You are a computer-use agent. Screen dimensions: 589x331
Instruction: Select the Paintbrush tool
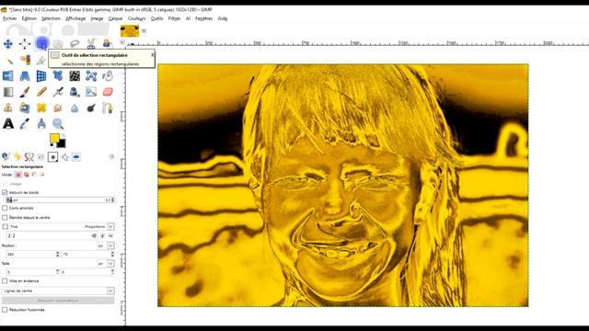[x=25, y=92]
